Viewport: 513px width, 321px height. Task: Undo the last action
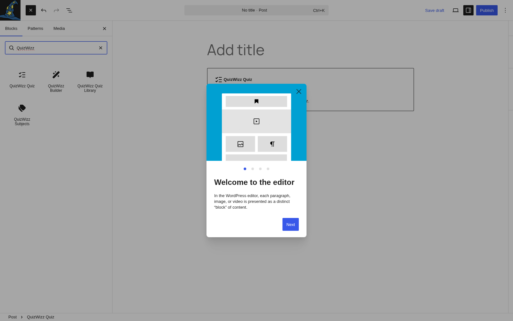point(44,10)
